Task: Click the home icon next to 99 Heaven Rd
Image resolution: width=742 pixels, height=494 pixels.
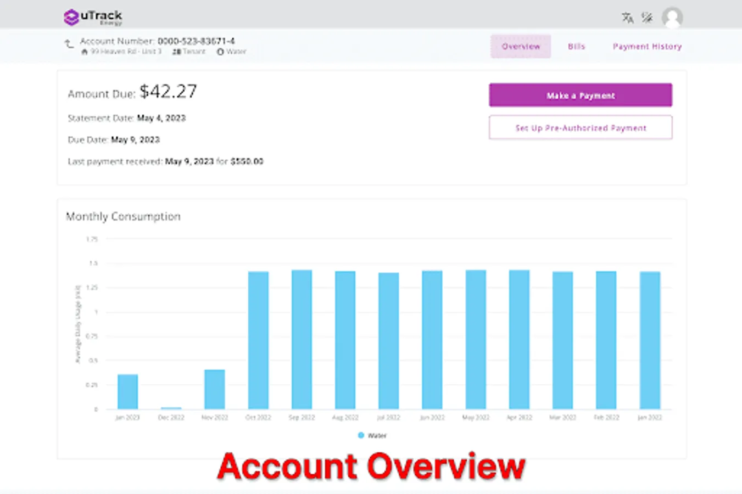Action: 85,52
